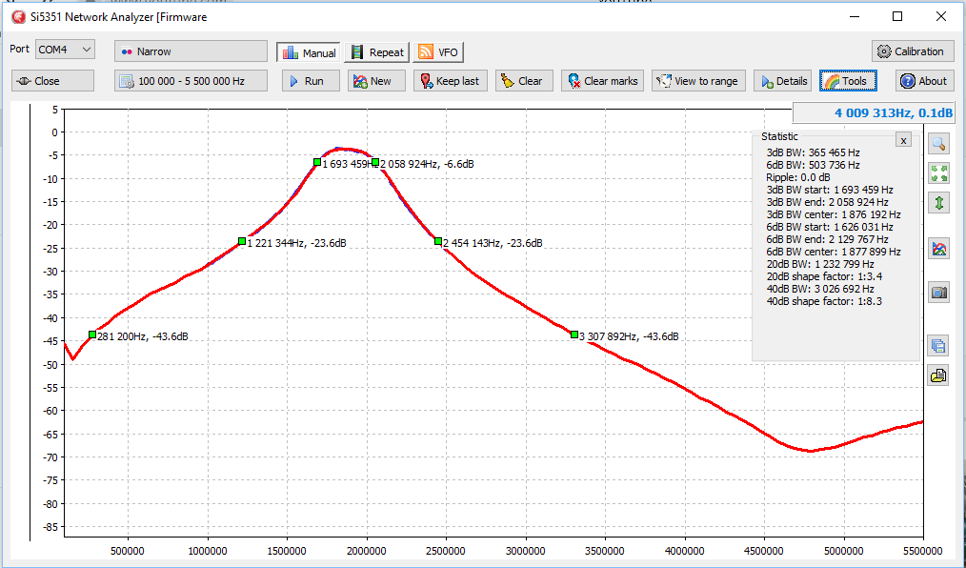Click the open folder file icon
This screenshot has width=966, height=568.
938,375
